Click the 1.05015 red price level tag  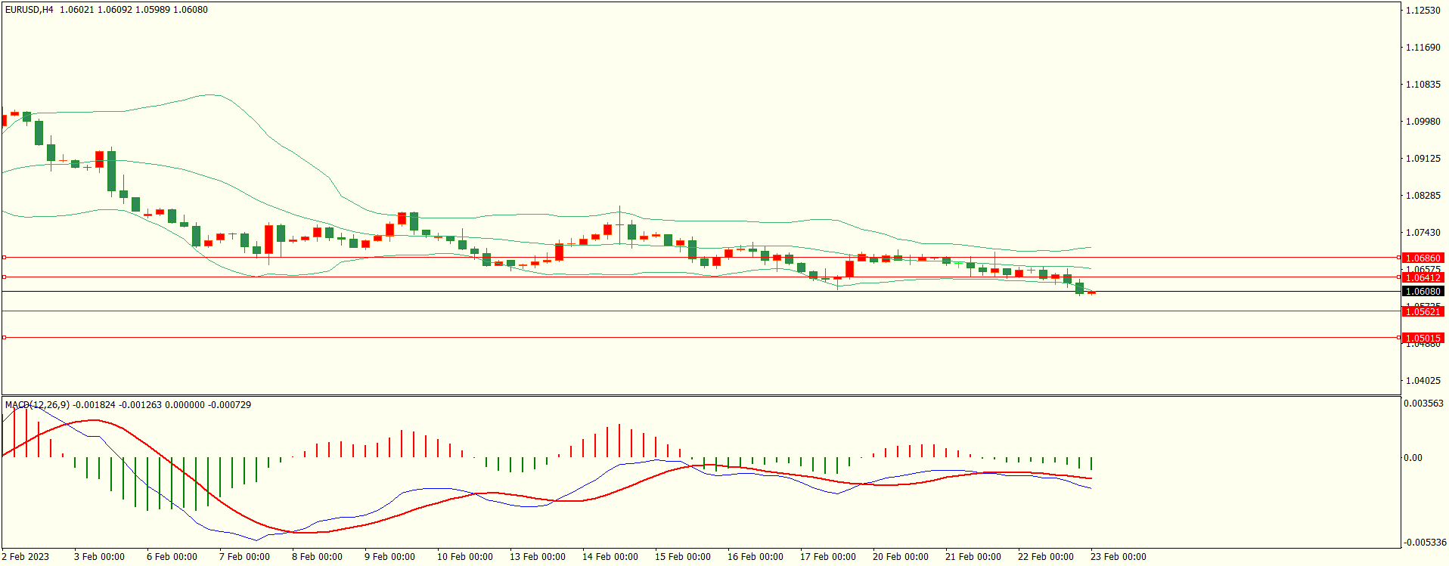(x=1423, y=338)
